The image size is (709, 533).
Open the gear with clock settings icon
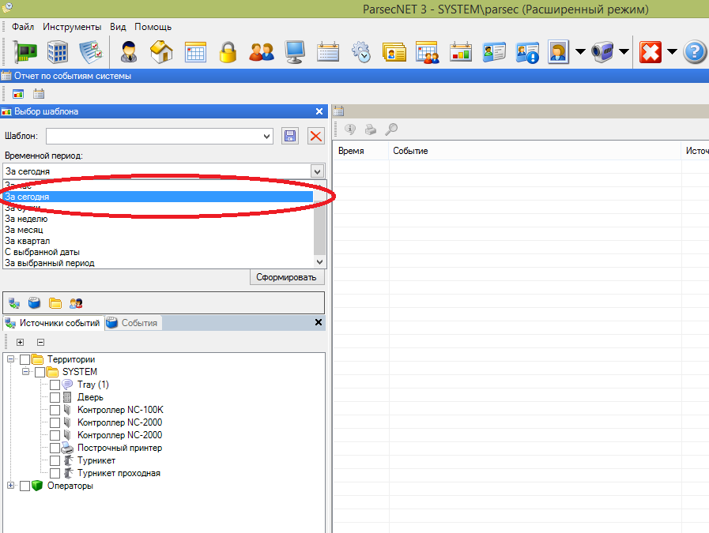[x=361, y=52]
